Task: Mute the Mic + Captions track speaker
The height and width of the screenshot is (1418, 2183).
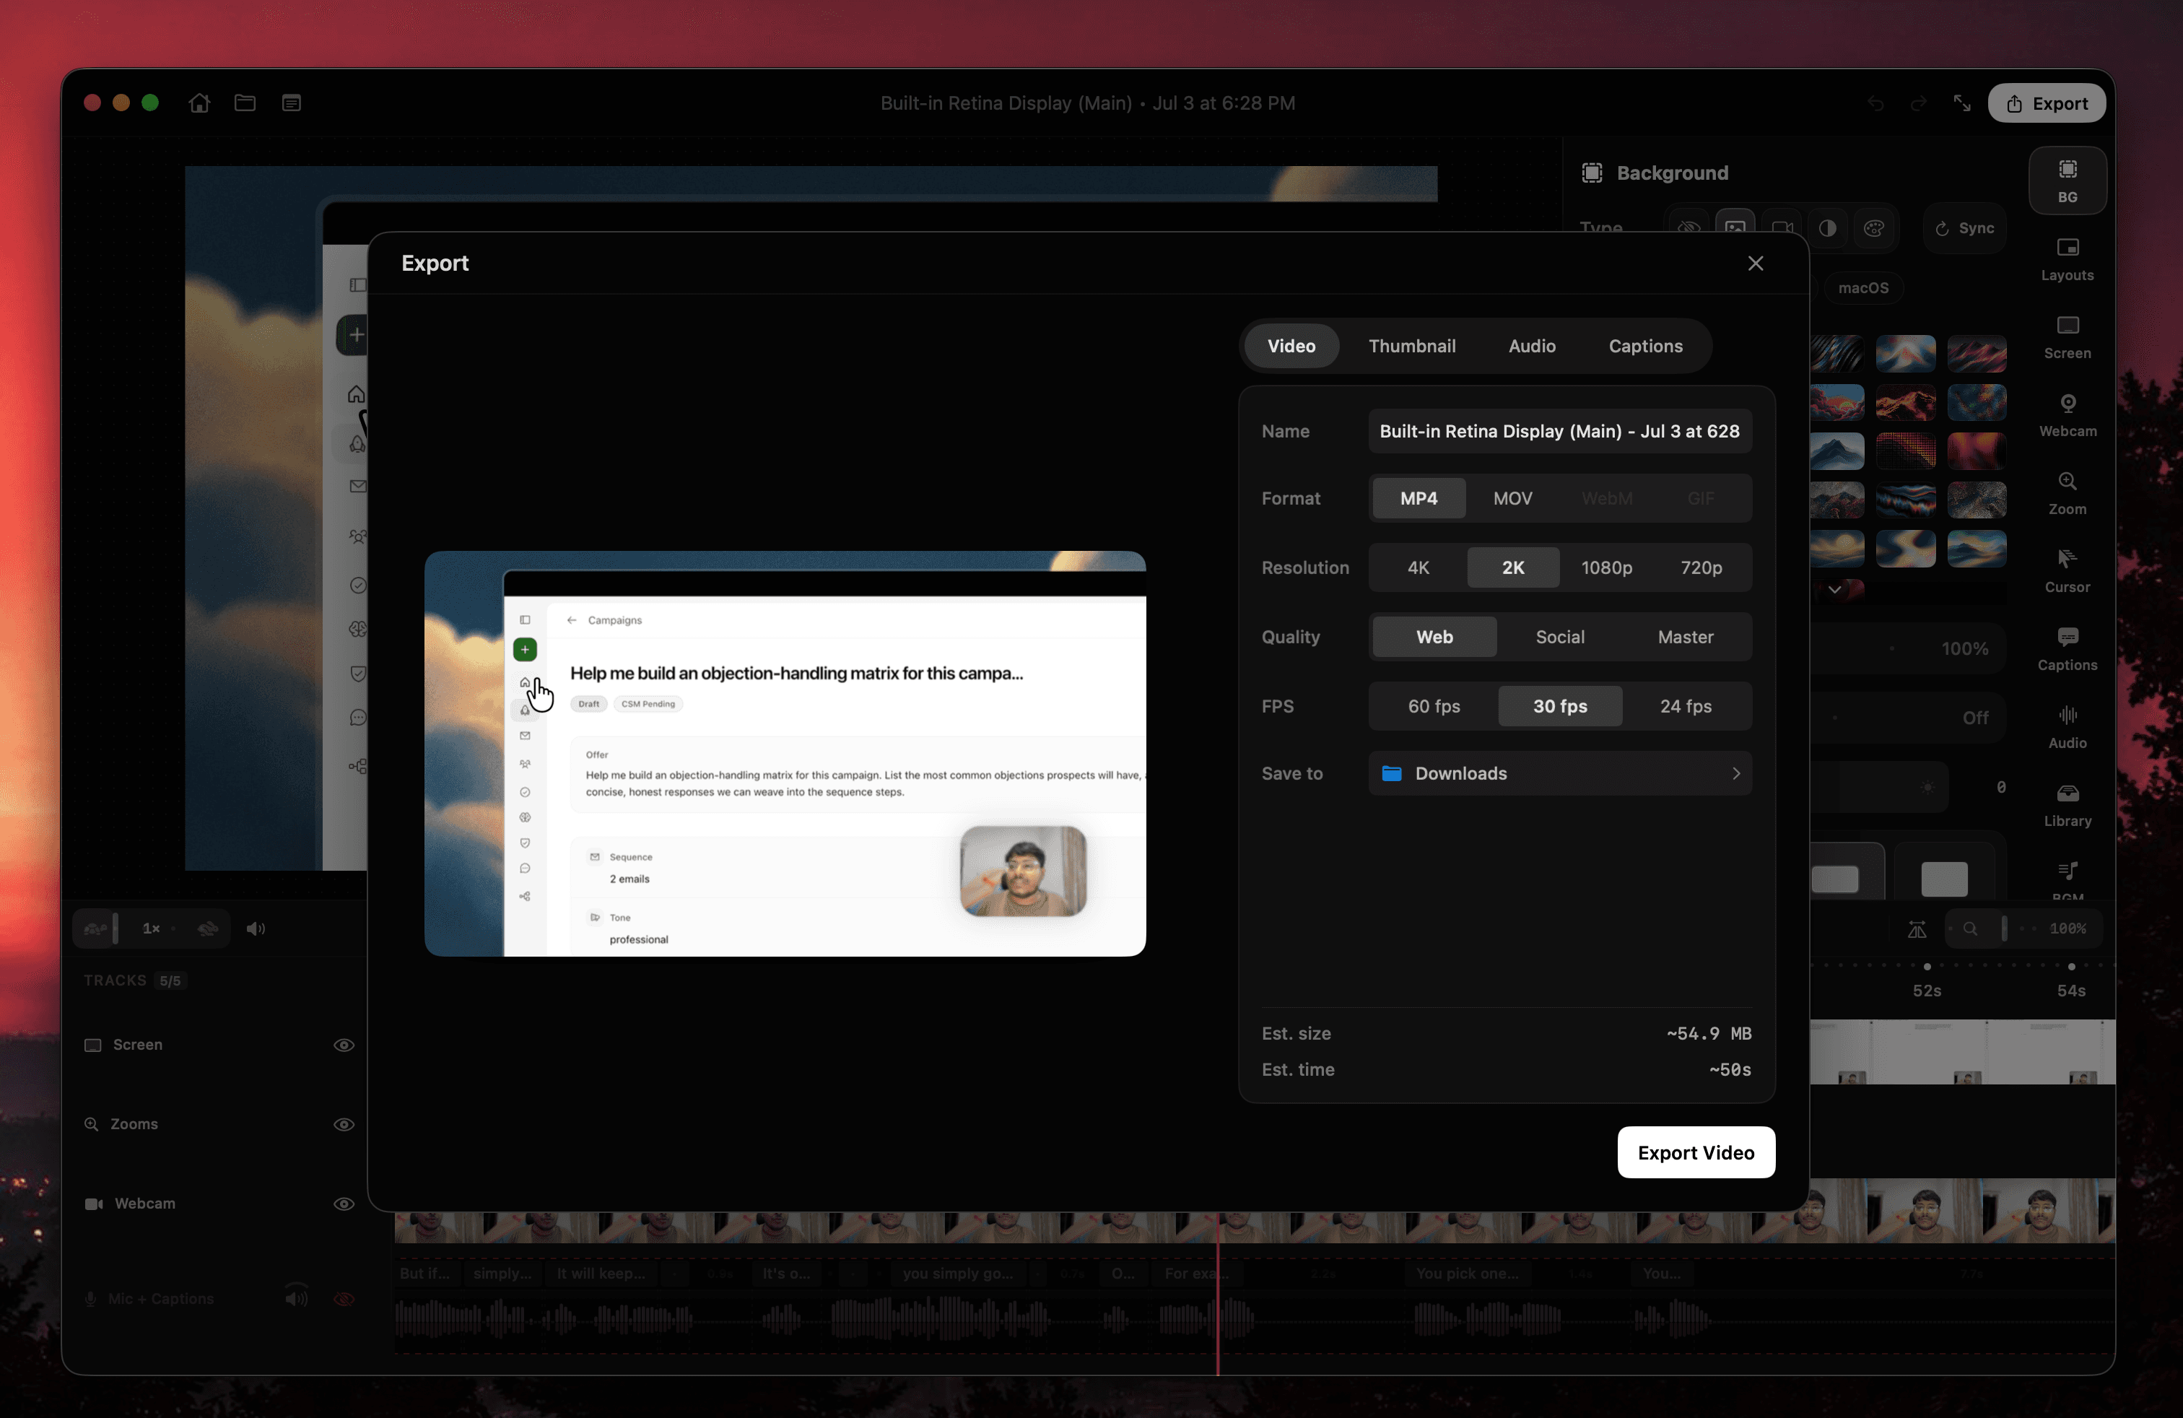Action: 295,1298
